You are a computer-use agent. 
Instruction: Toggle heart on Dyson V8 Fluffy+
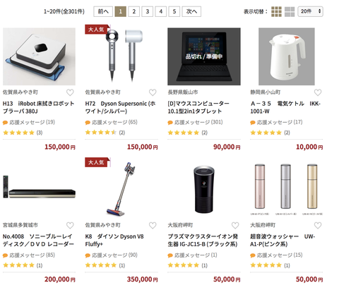[x=153, y=225]
